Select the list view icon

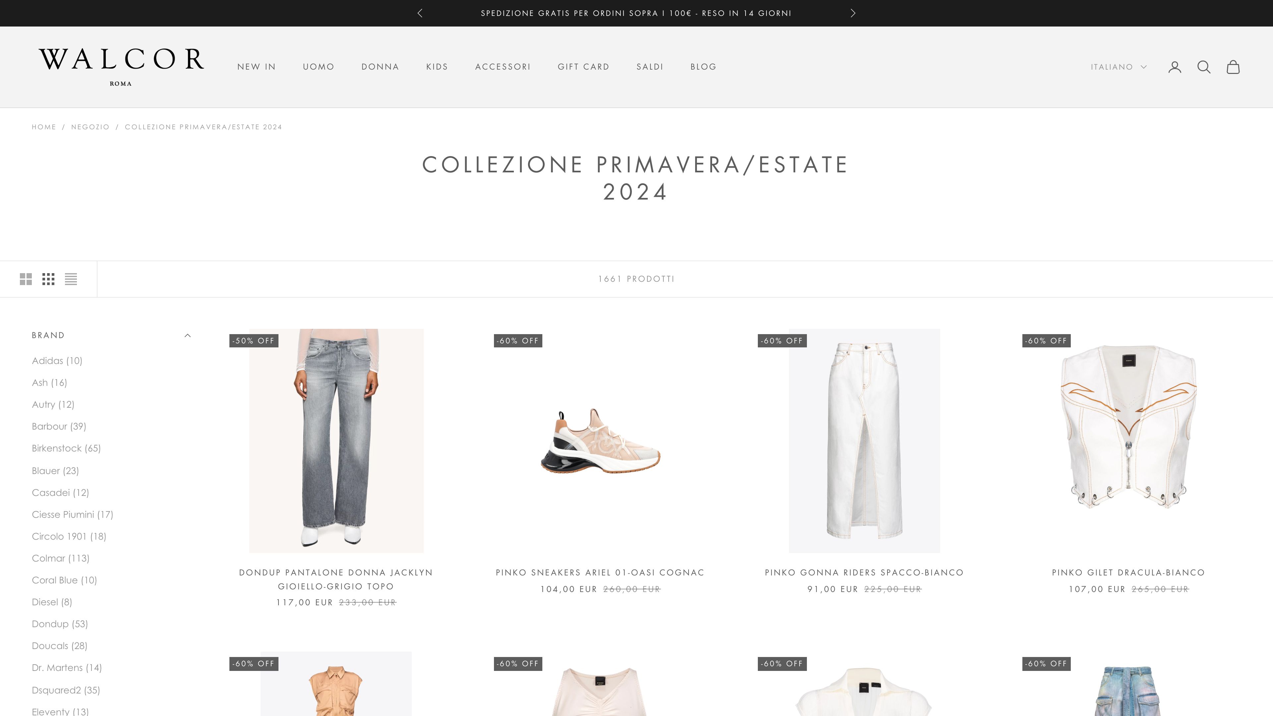pyautogui.click(x=71, y=279)
